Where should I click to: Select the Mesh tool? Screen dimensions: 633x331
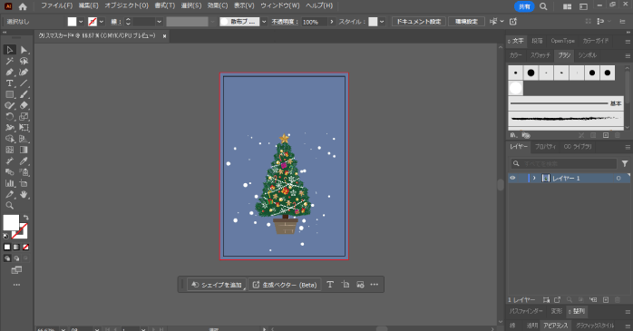(10, 150)
